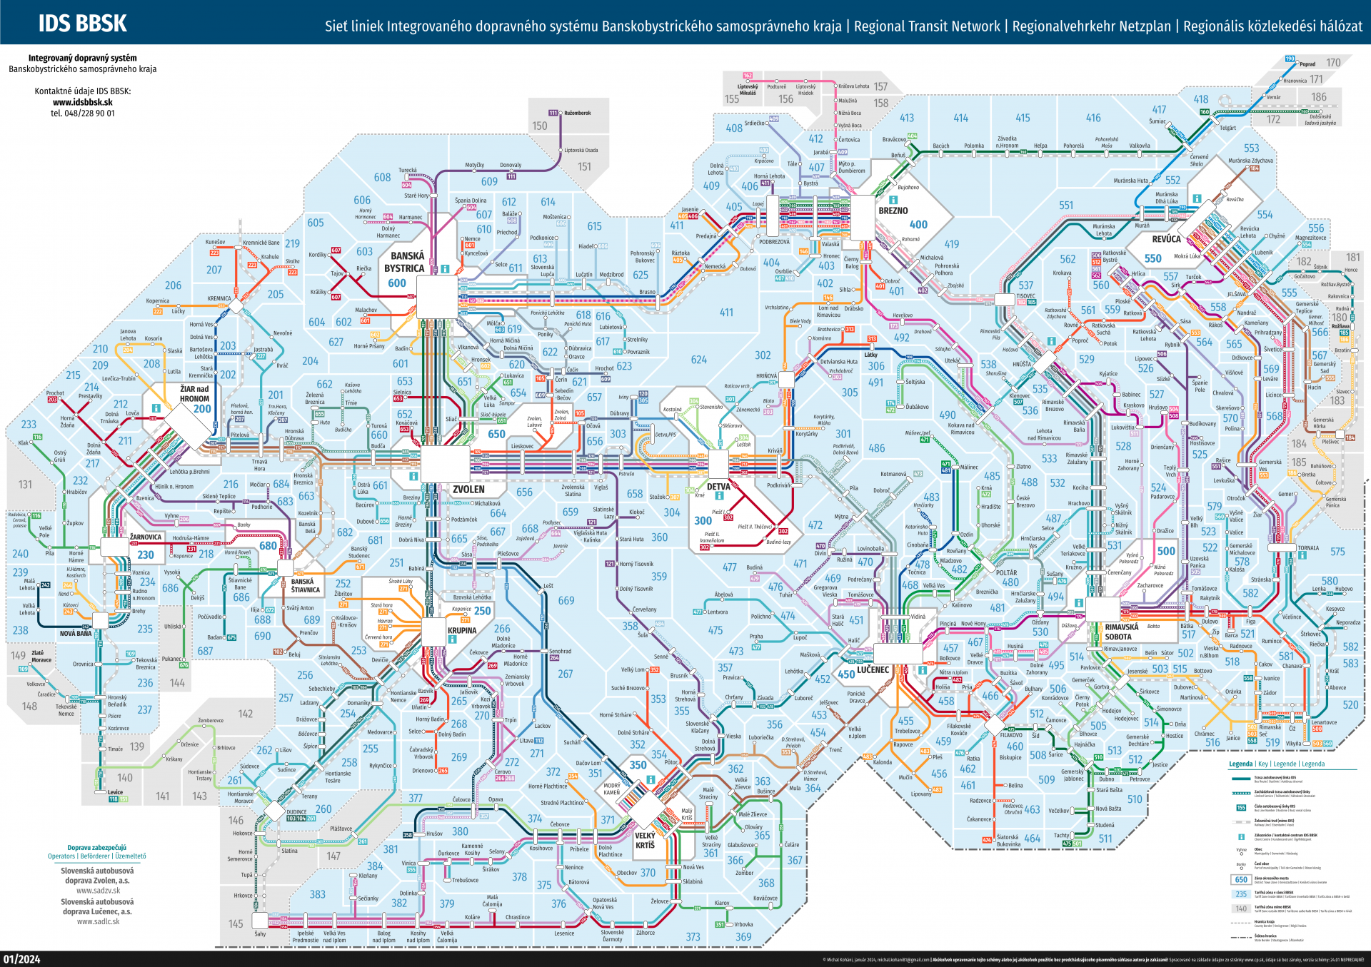Viewport: 1371px width, 967px height.
Task: Click the www.idsbbsk.sk website link
Action: click(83, 102)
